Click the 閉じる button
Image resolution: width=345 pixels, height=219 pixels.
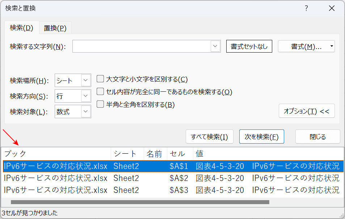tap(317, 137)
